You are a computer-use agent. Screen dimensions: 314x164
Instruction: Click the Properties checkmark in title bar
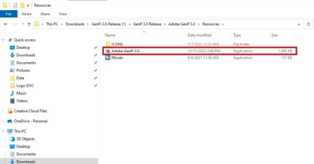click(15, 6)
